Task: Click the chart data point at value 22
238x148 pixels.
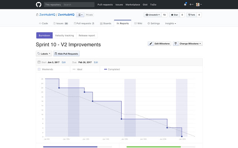Action: (x=59, y=88)
